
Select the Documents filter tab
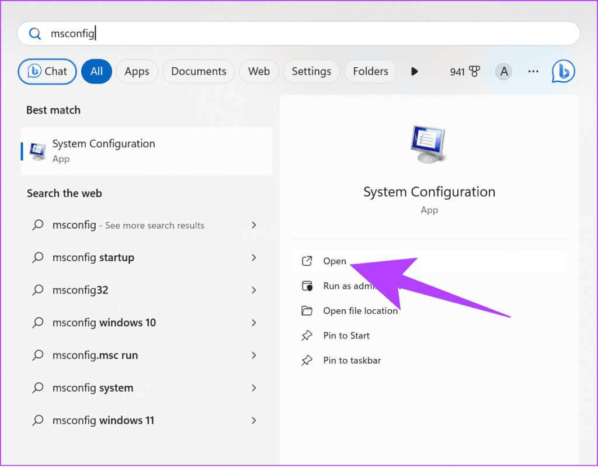(x=199, y=71)
